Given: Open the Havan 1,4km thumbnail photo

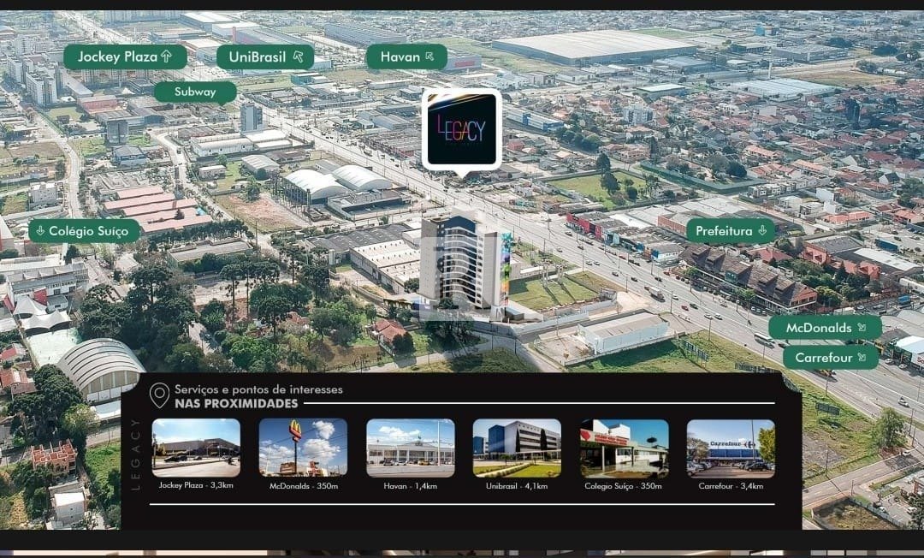Looking at the screenshot, I should pos(410,448).
